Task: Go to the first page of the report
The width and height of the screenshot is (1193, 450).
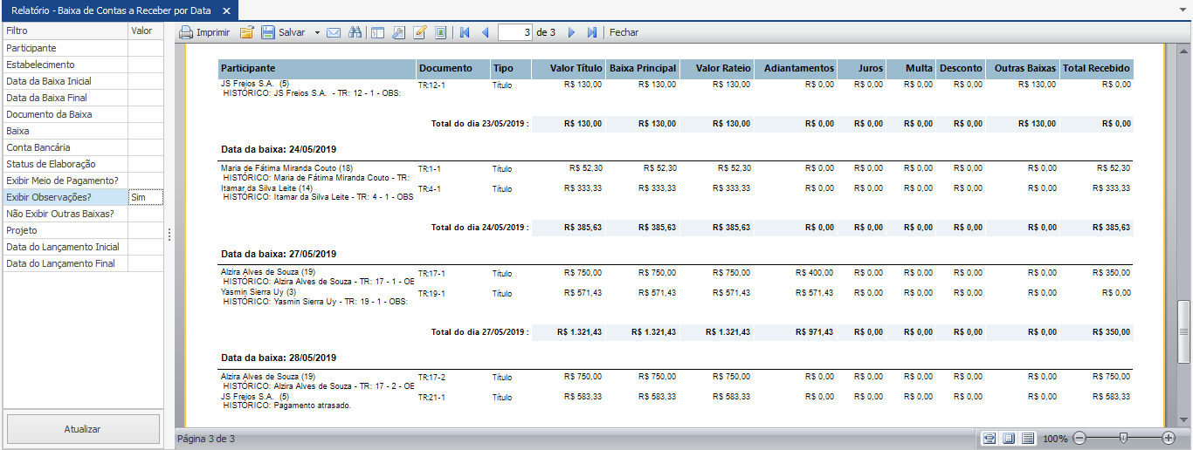Action: [x=465, y=32]
